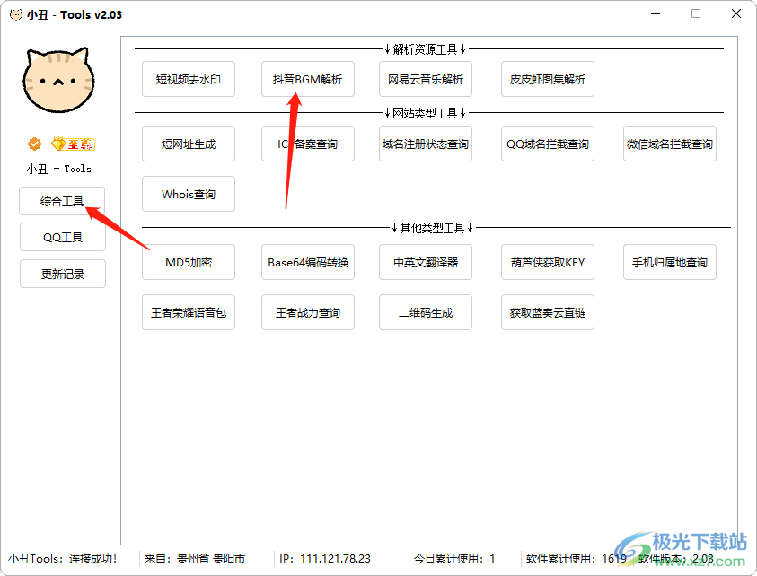Click the cat avatar image
757x576 pixels.
point(59,80)
